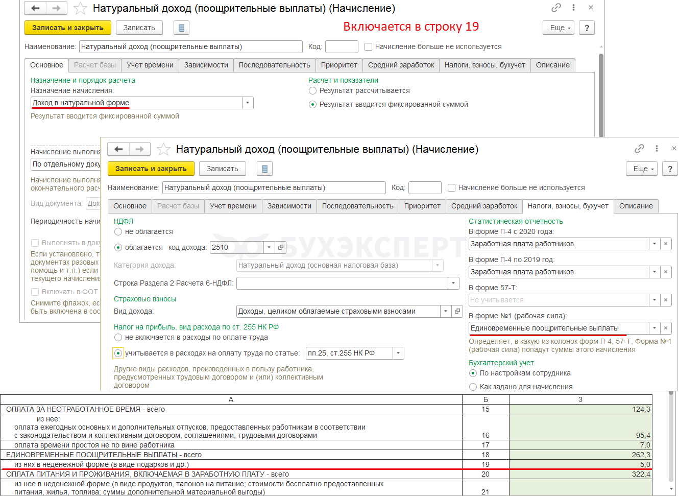Open the report icon next to Записать in the rear window
The height and width of the screenshot is (496, 679).
pos(181,28)
